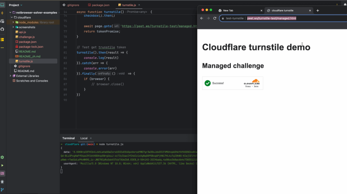Click the 'Cloudflare turnstile demo' heading
The image size is (347, 194).
256,47
